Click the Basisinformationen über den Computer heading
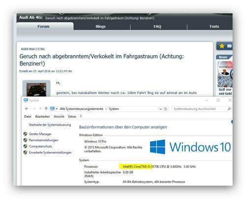 coord(123,127)
